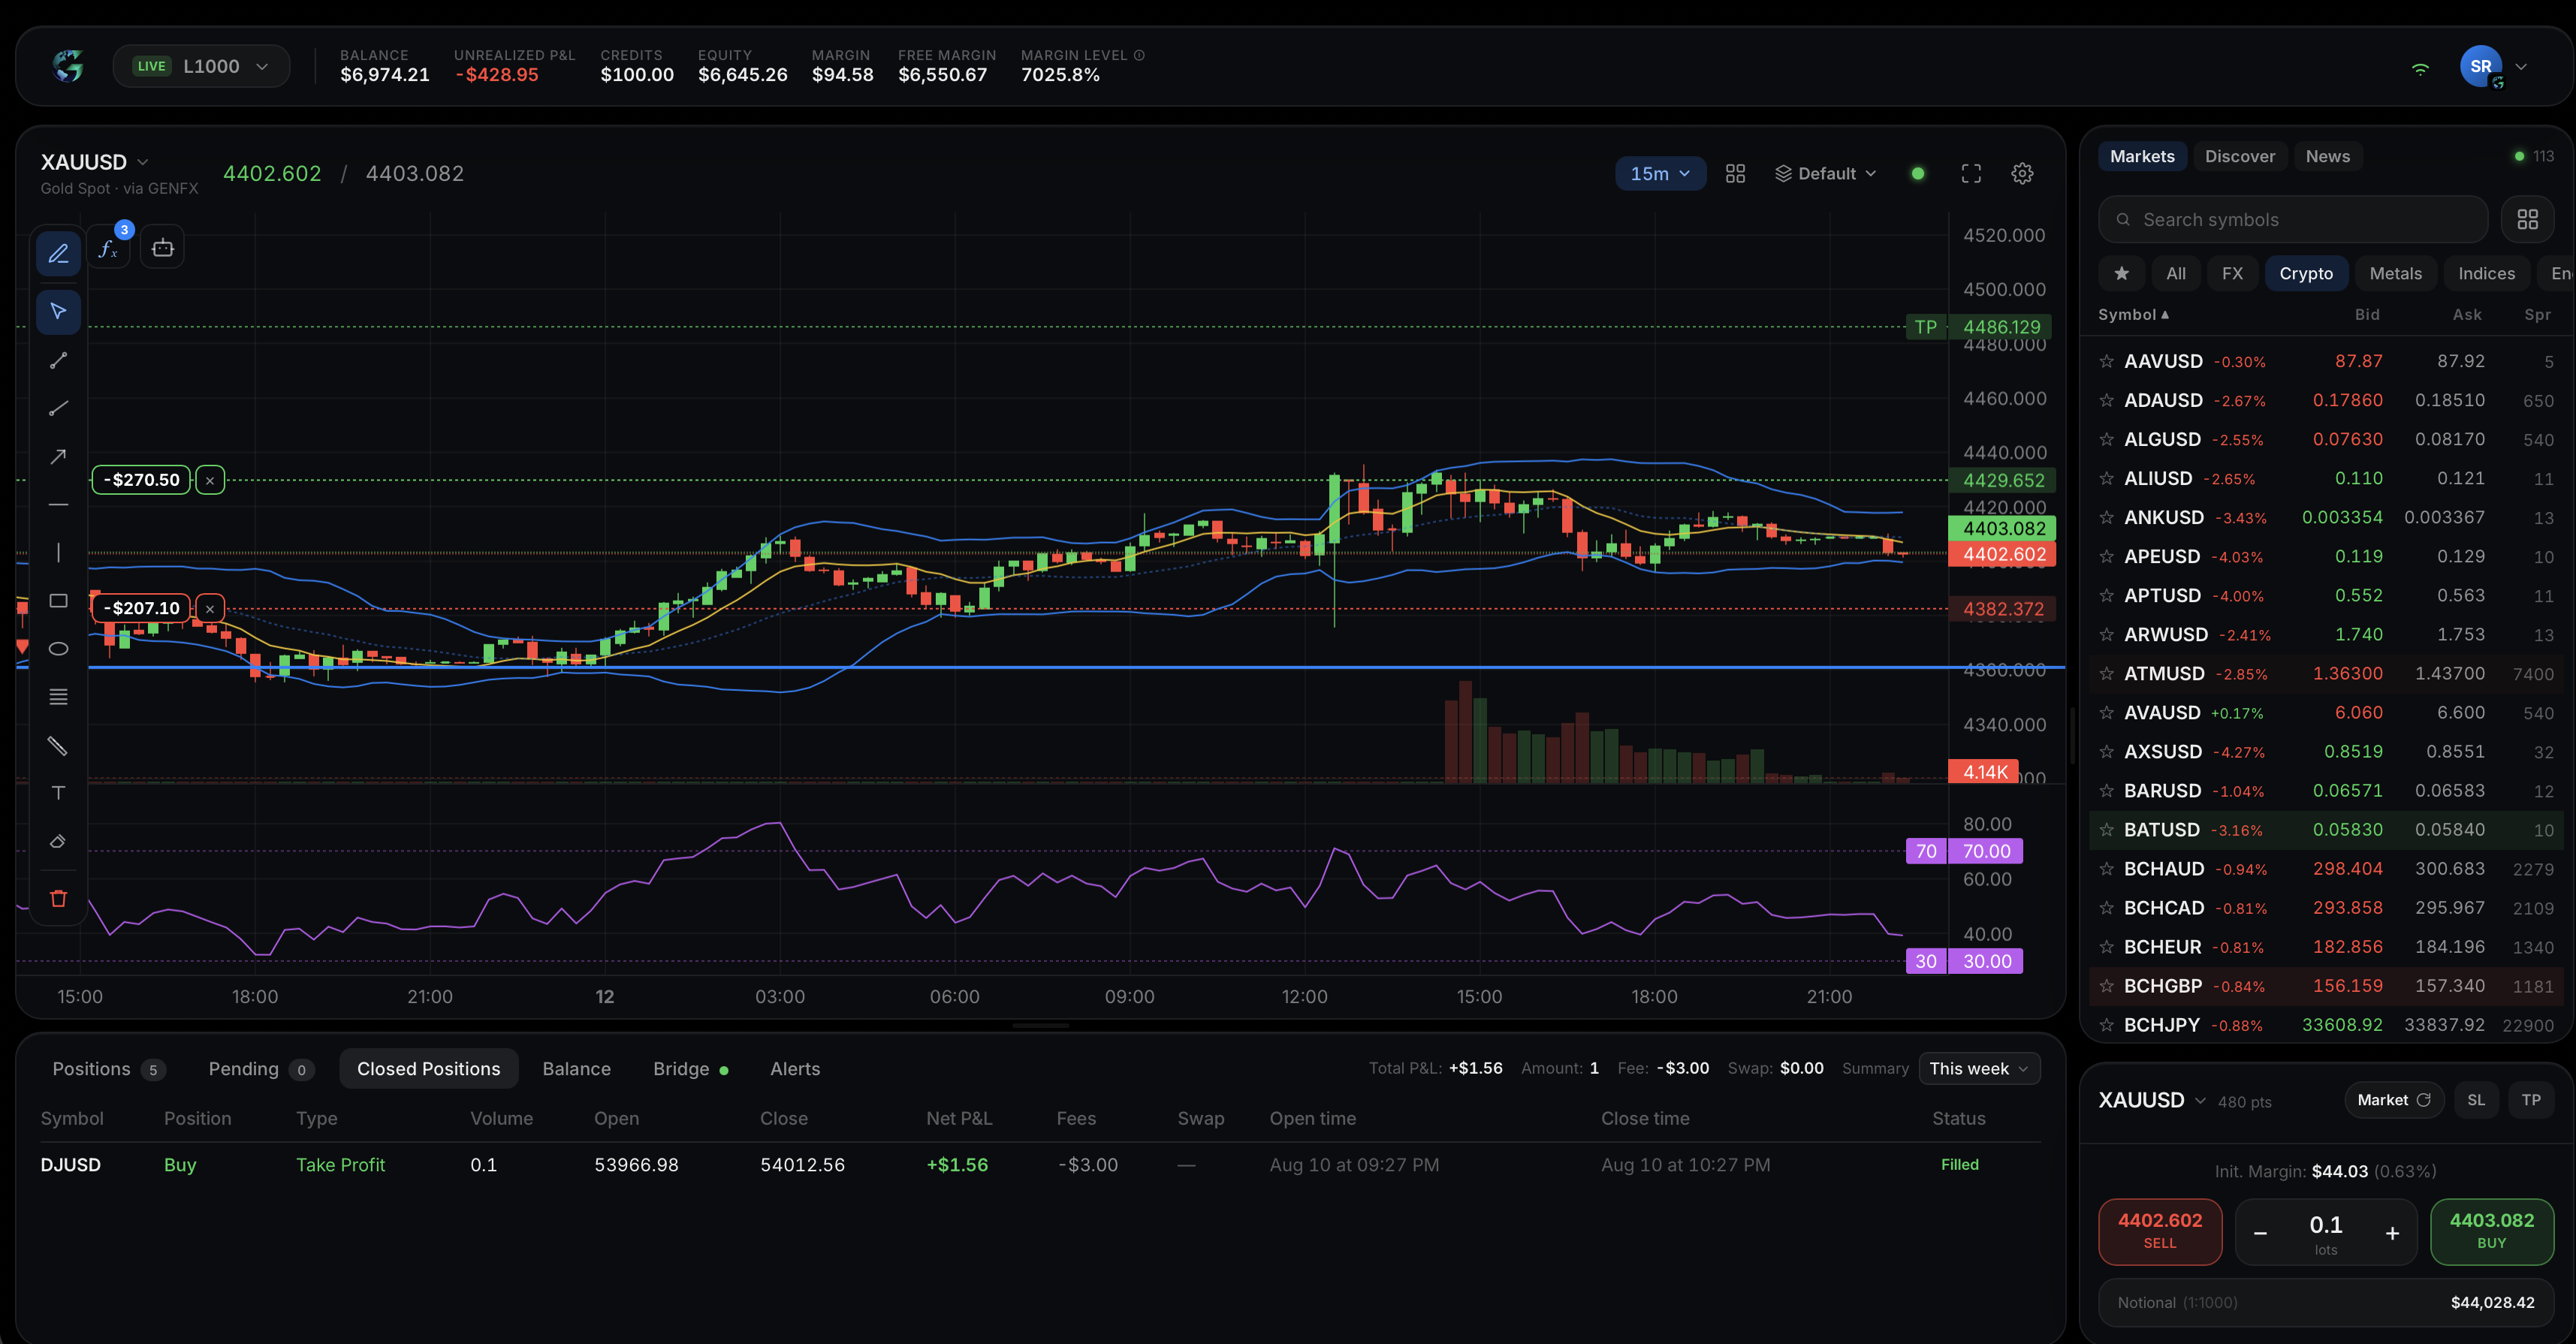This screenshot has width=2576, height=1344.
Task: Select the Fibonacci levels lines tool
Action: click(58, 697)
